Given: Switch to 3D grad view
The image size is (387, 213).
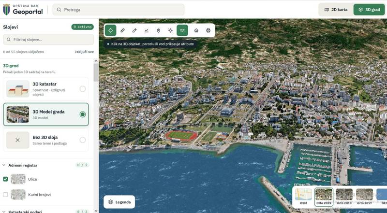Looking at the screenshot, I should point(369,10).
